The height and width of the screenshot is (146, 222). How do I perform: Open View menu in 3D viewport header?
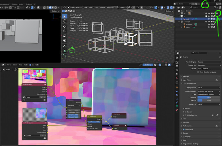click(85, 7)
